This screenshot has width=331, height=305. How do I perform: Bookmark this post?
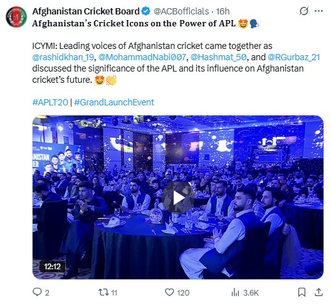[x=302, y=292]
